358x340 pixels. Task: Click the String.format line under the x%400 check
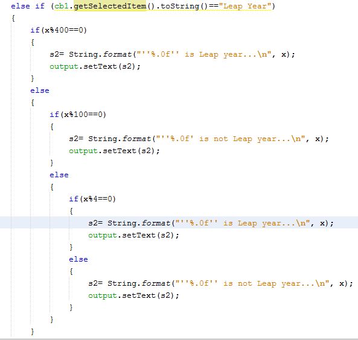pos(173,54)
